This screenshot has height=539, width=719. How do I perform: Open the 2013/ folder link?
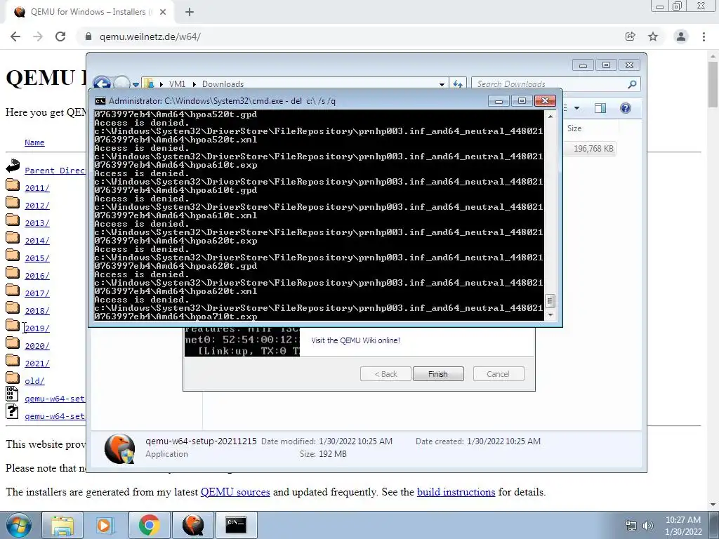pyautogui.click(x=37, y=223)
